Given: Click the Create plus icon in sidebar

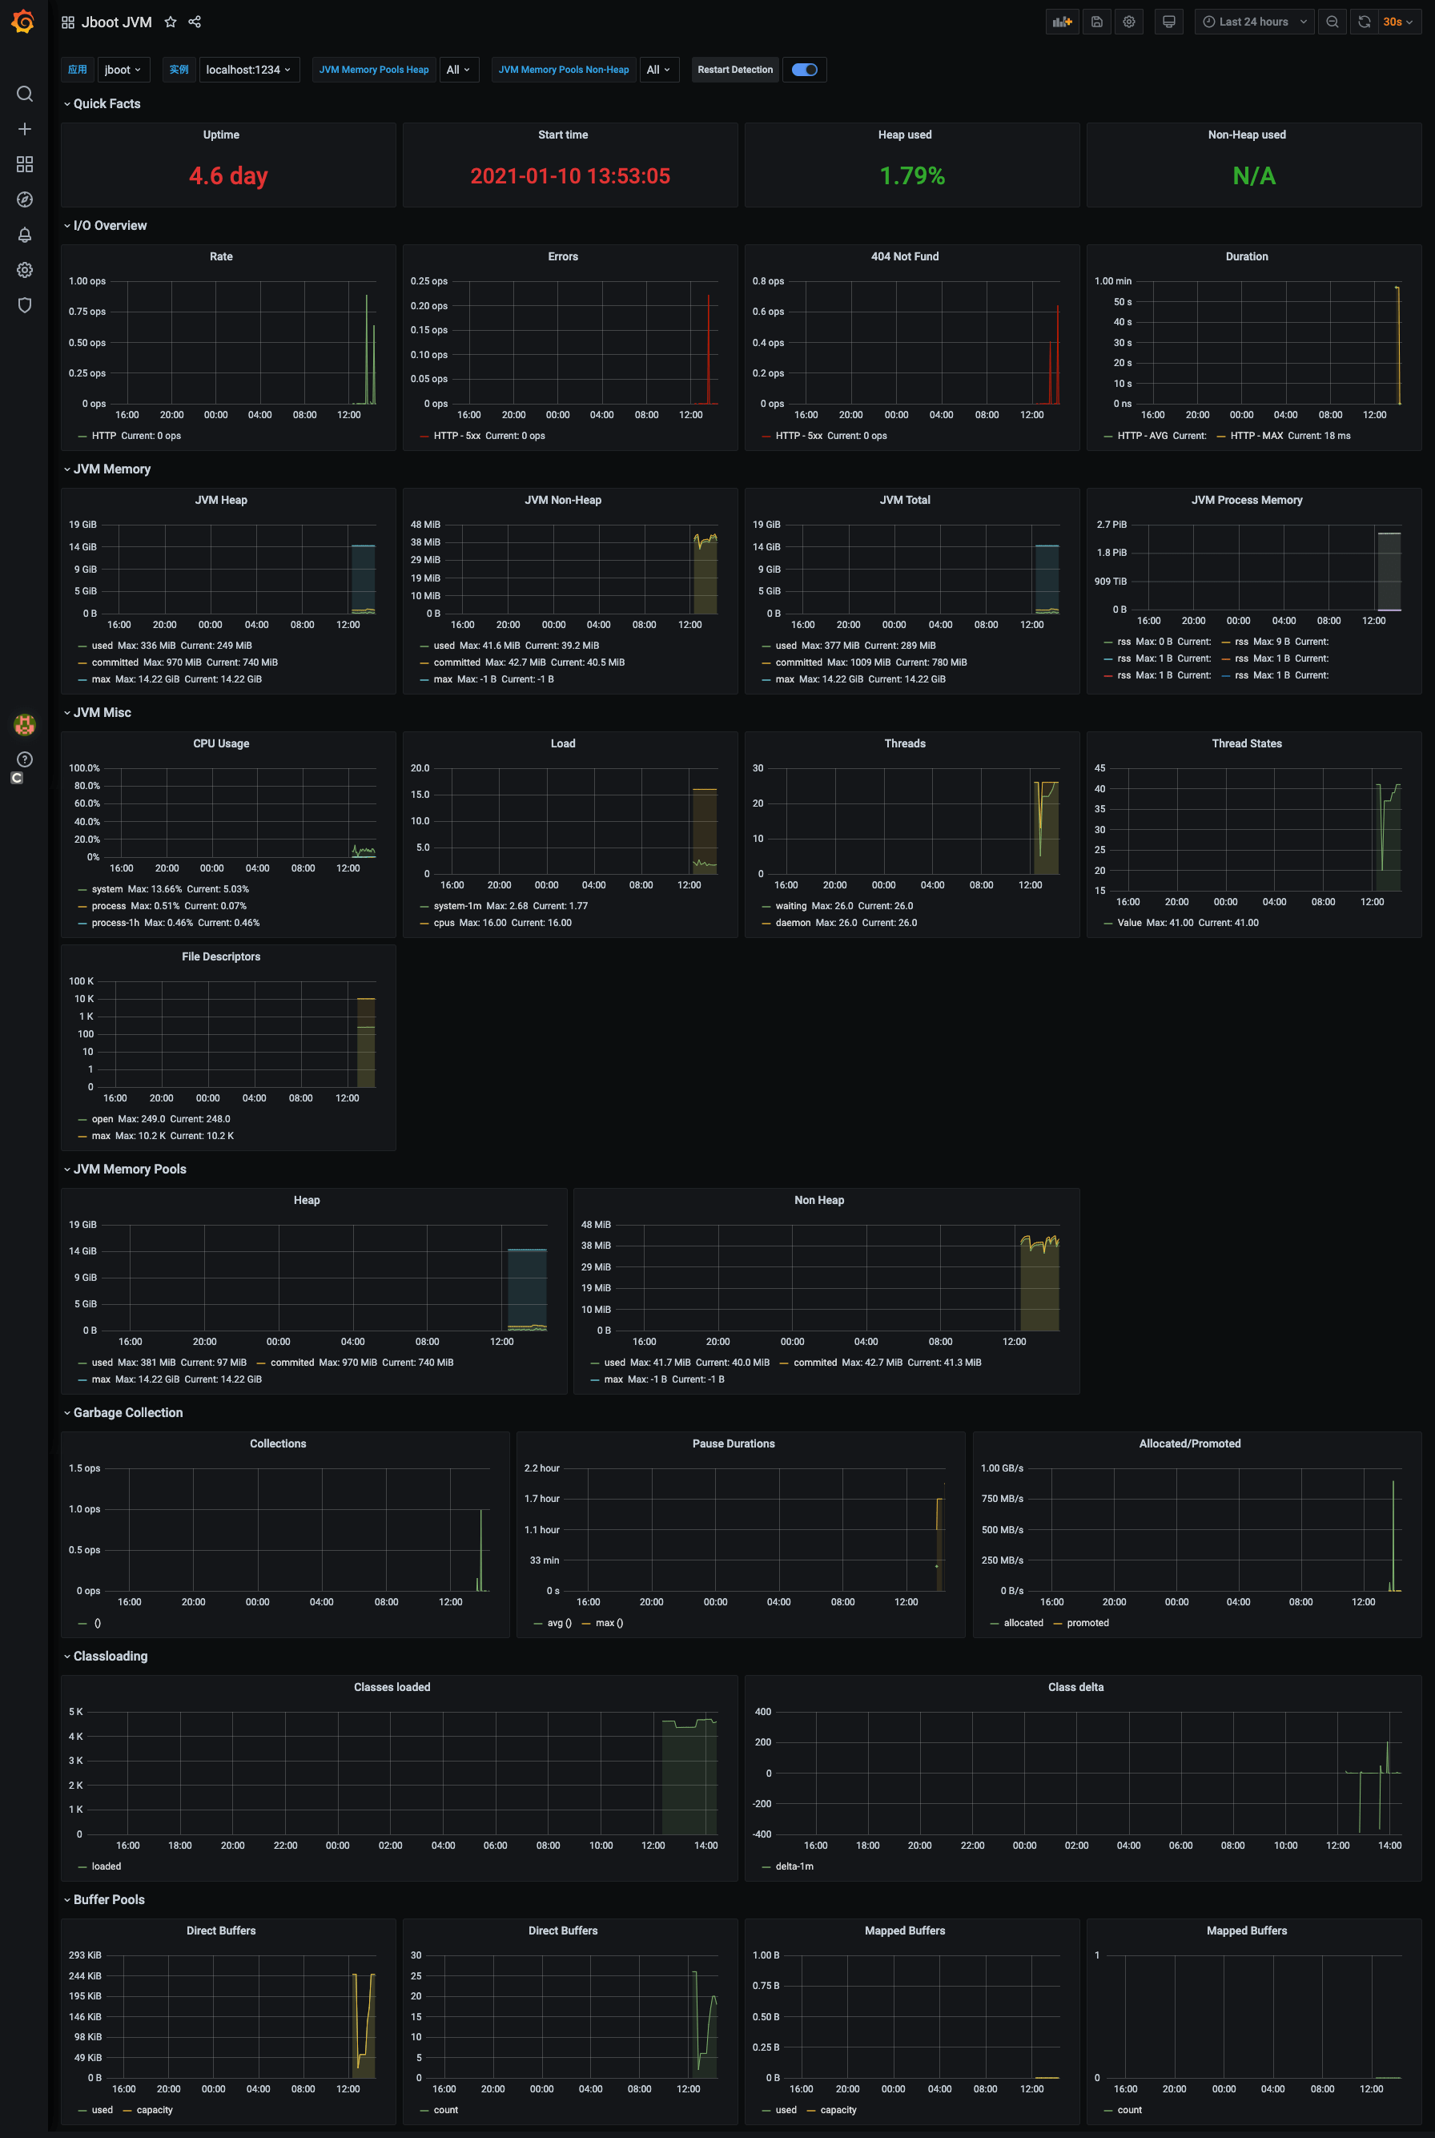Looking at the screenshot, I should point(25,129).
